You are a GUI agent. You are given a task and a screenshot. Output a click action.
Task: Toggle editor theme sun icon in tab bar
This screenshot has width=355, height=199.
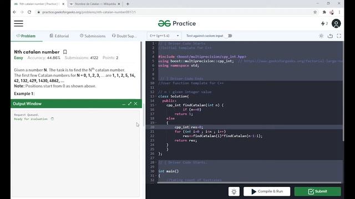(321, 36)
